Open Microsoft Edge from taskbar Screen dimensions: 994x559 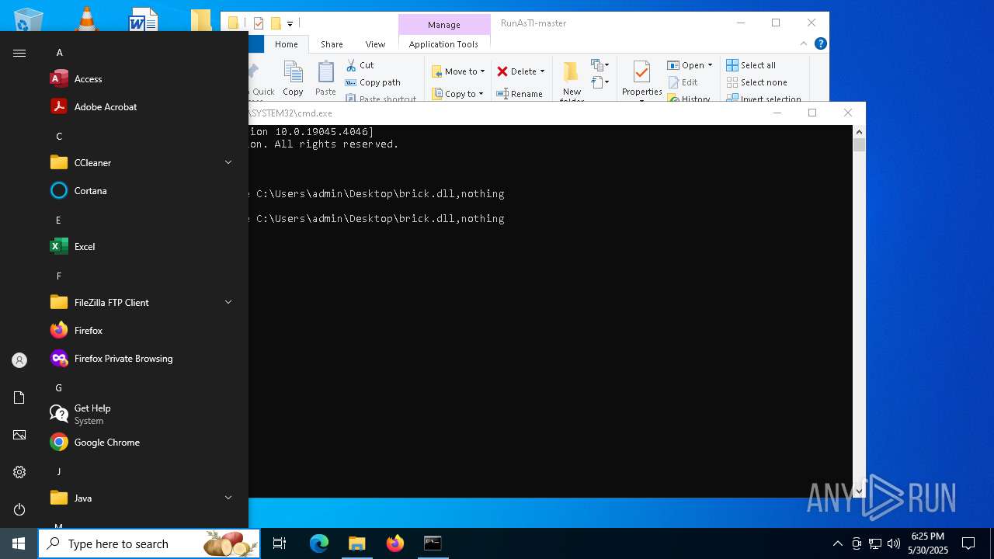[x=319, y=543]
